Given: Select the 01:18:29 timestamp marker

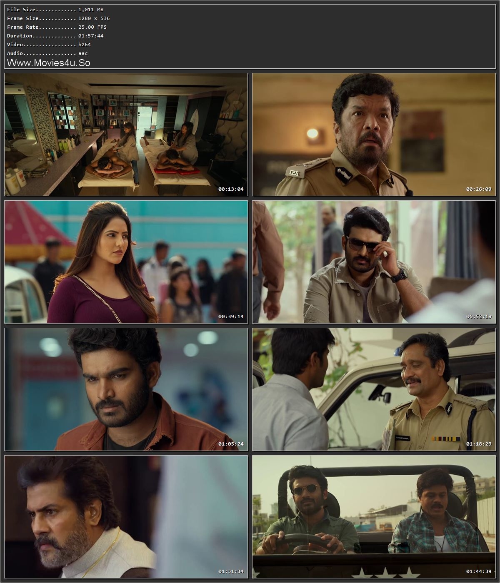Looking at the screenshot, I should (x=479, y=444).
